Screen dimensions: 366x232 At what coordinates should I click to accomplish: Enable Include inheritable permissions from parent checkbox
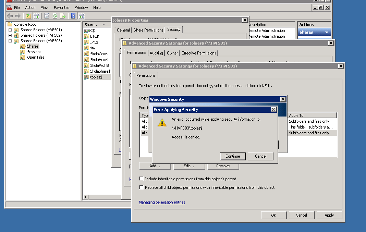point(141,179)
